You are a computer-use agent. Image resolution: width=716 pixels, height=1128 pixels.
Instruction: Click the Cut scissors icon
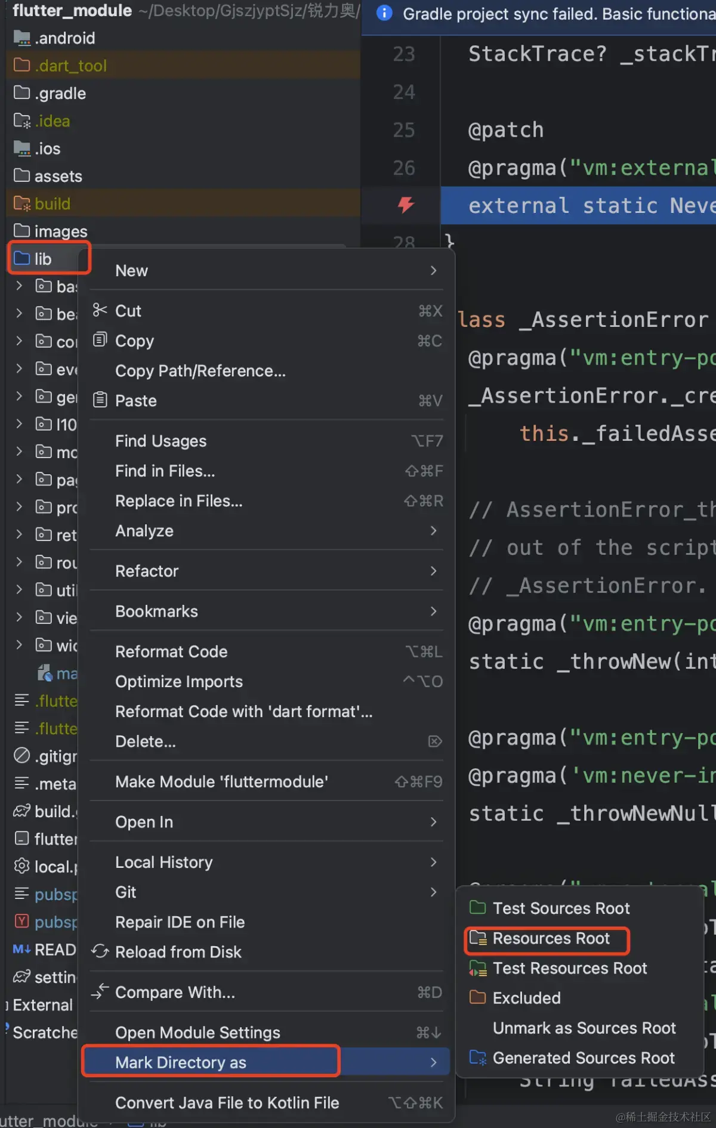(100, 310)
